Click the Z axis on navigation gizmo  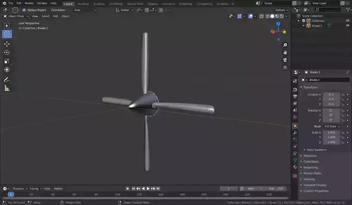[x=278, y=24]
